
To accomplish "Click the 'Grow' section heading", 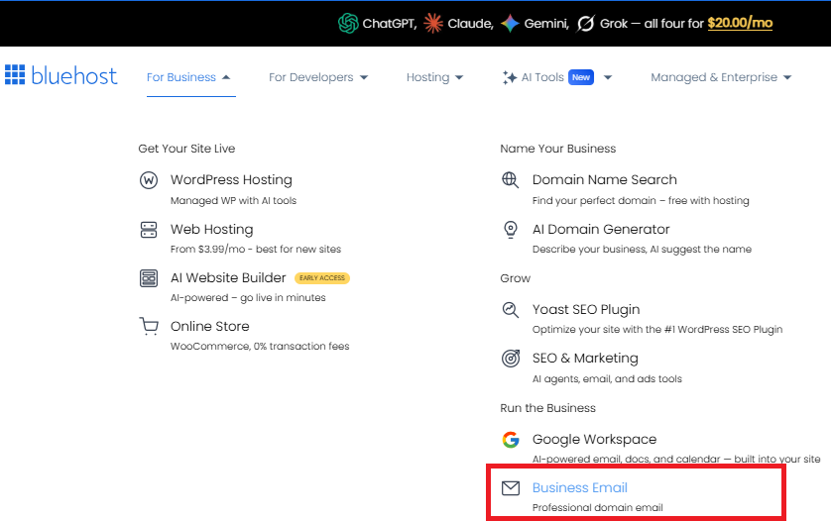I will (x=515, y=278).
